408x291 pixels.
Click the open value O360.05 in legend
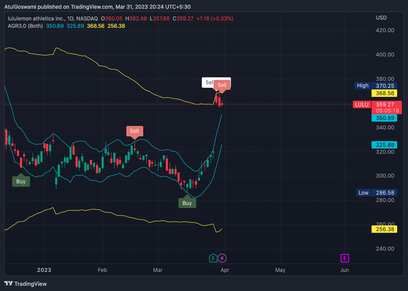coord(112,19)
